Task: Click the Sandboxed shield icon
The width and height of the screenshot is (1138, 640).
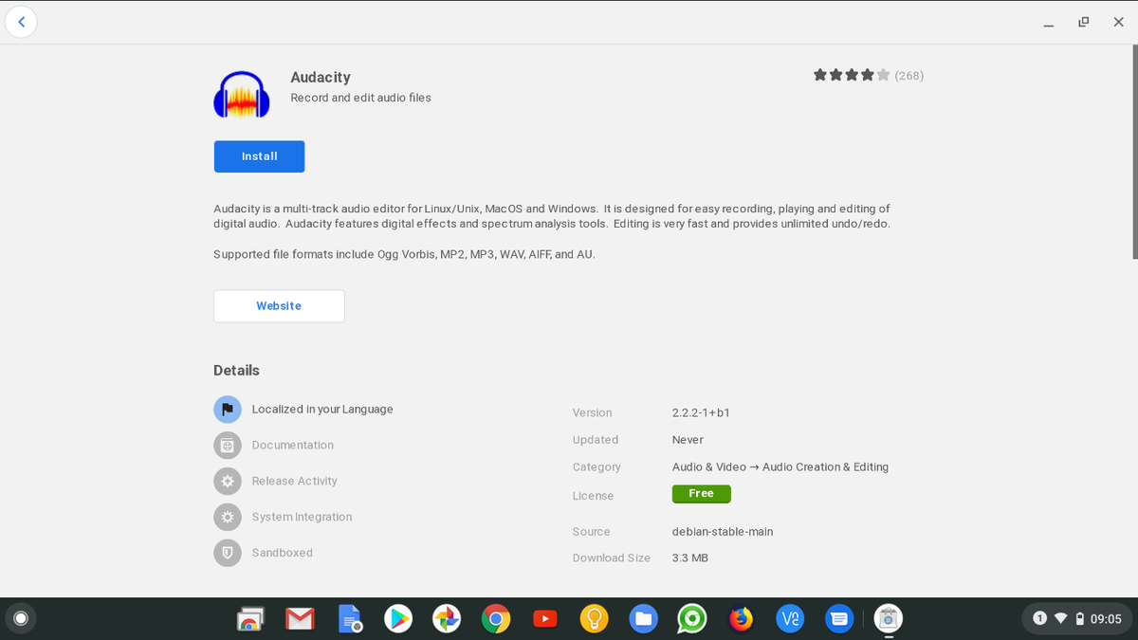Action: [x=227, y=553]
